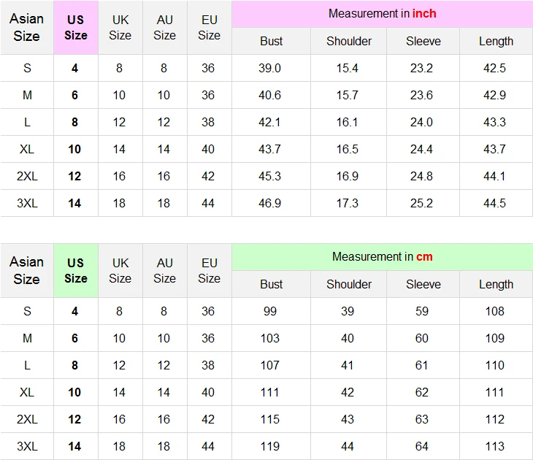The height and width of the screenshot is (460, 533).
Task: Click length value 44.5 for size 3XL
Action: (x=494, y=203)
